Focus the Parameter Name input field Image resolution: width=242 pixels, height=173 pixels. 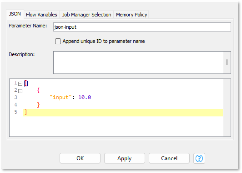(x=142, y=27)
